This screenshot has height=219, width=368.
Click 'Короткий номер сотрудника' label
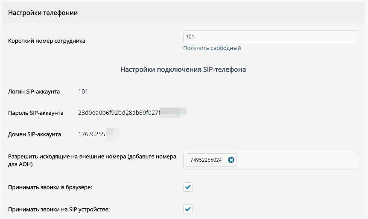[47, 41]
